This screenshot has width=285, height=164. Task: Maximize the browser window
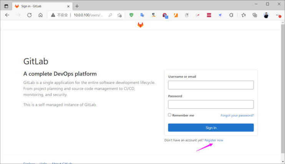pos(268,4)
